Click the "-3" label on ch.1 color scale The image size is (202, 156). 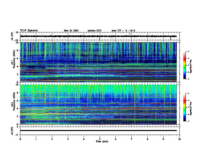click(x=188, y=51)
